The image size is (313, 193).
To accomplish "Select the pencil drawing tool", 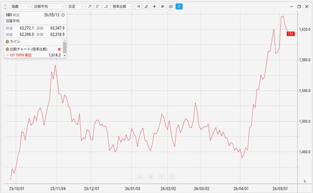I will click(x=146, y=7).
